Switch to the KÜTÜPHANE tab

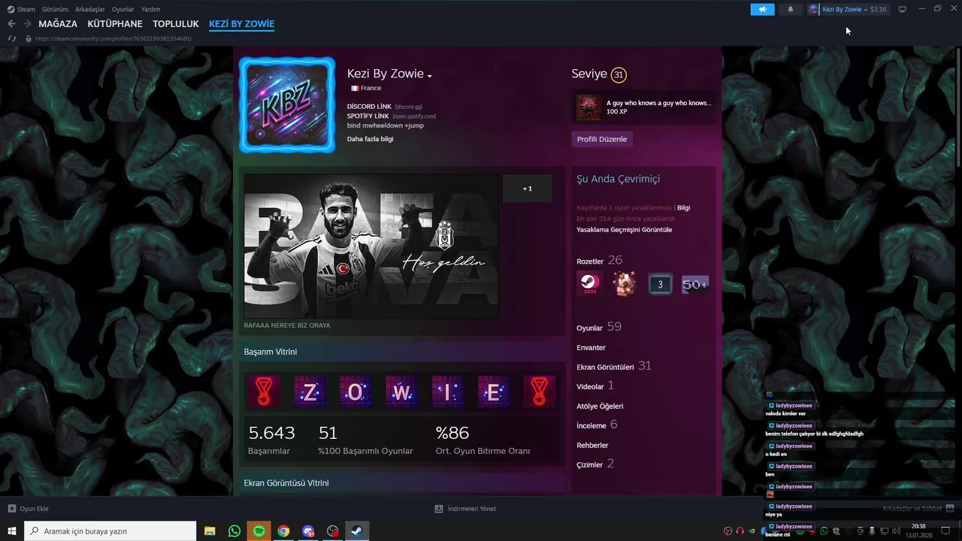click(x=115, y=24)
